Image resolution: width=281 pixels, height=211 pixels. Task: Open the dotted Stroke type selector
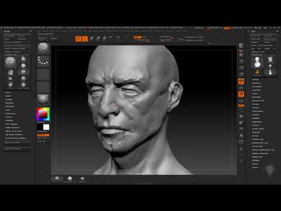click(43, 61)
